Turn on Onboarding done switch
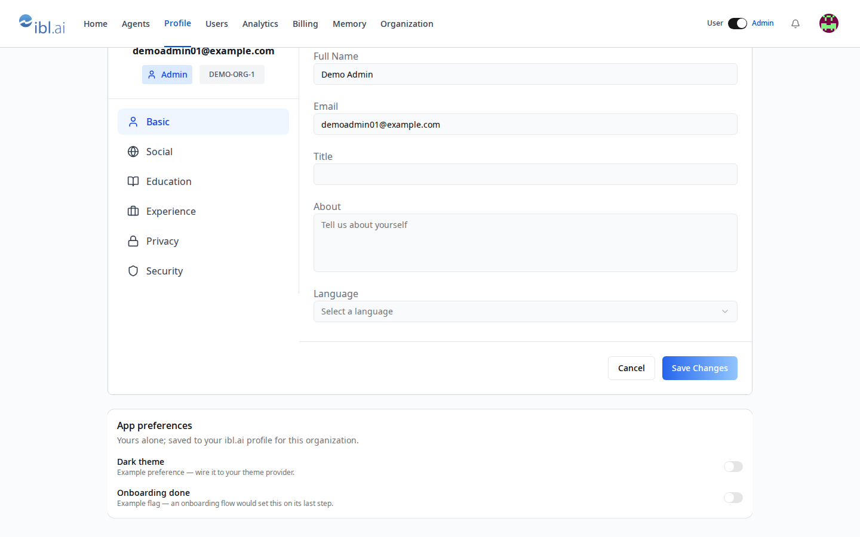Screen dimensions: 860x537 pos(733,498)
